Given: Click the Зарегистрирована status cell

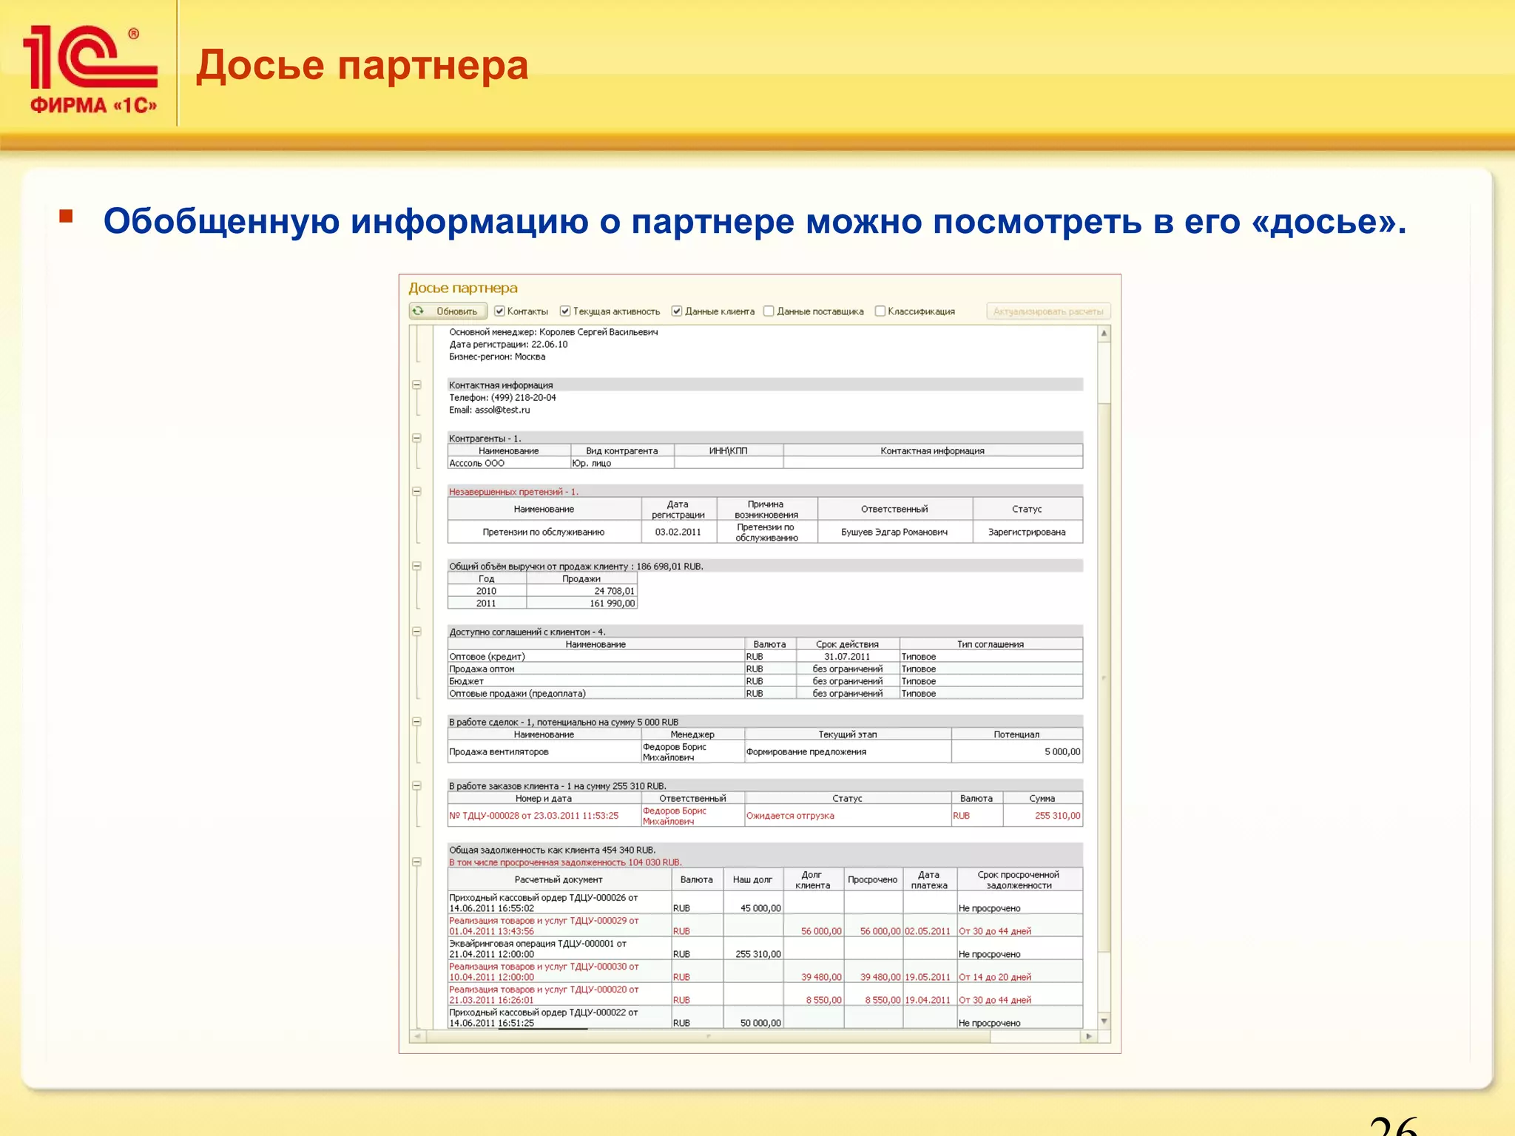Looking at the screenshot, I should (x=1027, y=532).
